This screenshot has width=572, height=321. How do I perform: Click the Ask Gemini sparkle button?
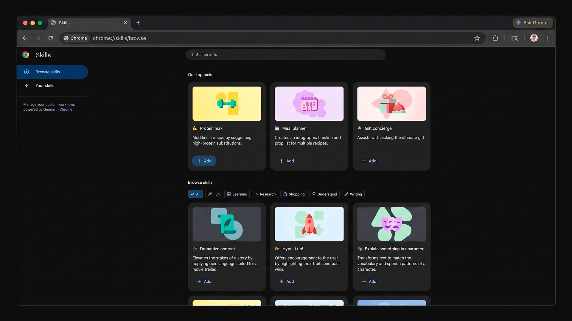532,23
